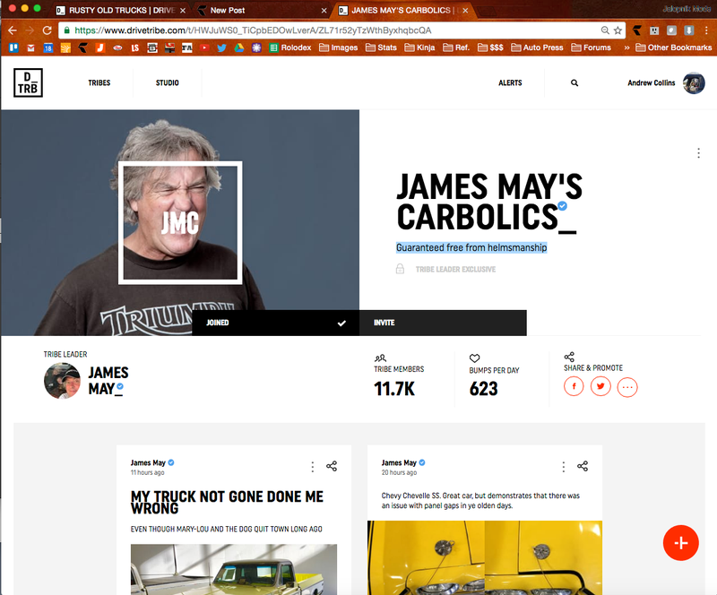Open the Gmail bookmark icon
The image size is (717, 595).
click(x=30, y=47)
